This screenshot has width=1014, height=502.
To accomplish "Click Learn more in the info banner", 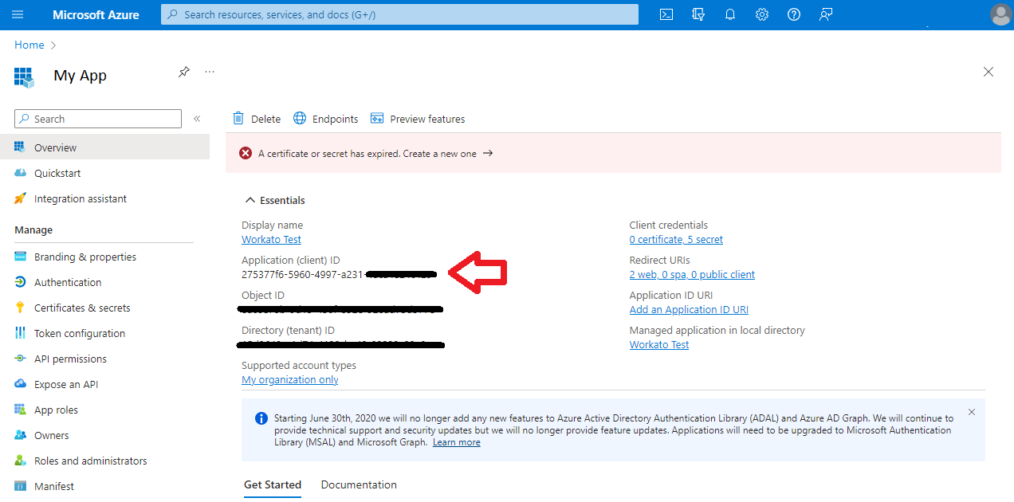I will click(x=457, y=442).
